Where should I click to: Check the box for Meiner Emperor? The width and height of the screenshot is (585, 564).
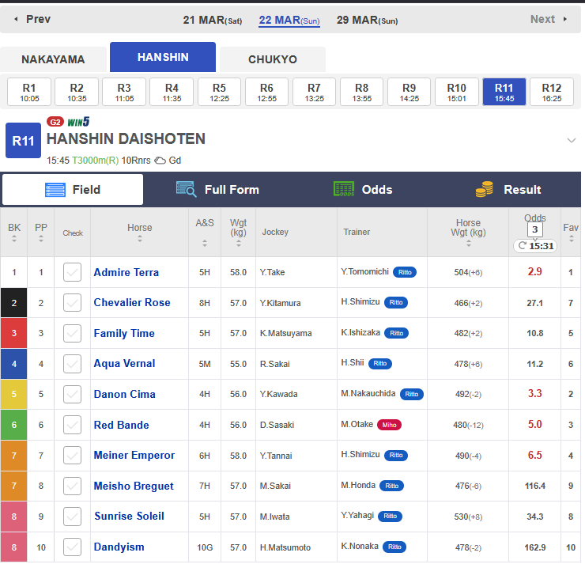coord(73,456)
